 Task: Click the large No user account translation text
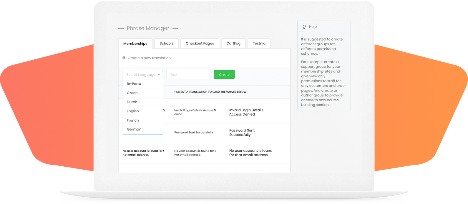click(x=250, y=153)
